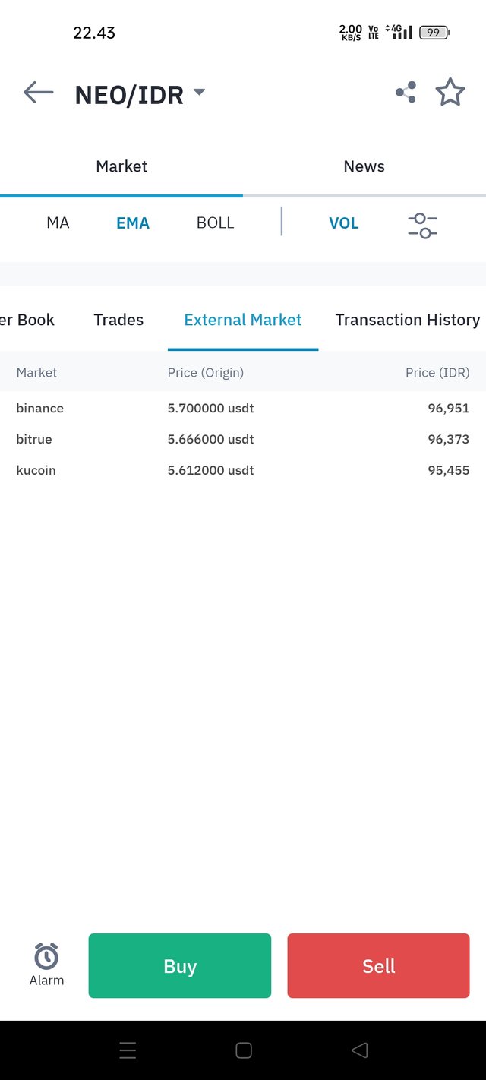Screen dimensions: 486x1080
Task: Open indicator settings sliders icon
Action: click(422, 225)
